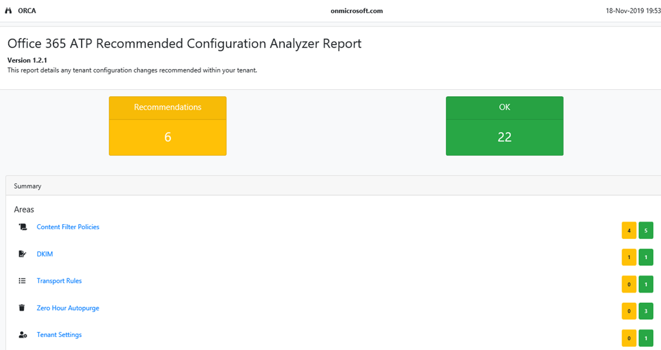Screen dimensions: 661x350
Task: Open the Content Filter Policies link
Action: click(x=68, y=227)
